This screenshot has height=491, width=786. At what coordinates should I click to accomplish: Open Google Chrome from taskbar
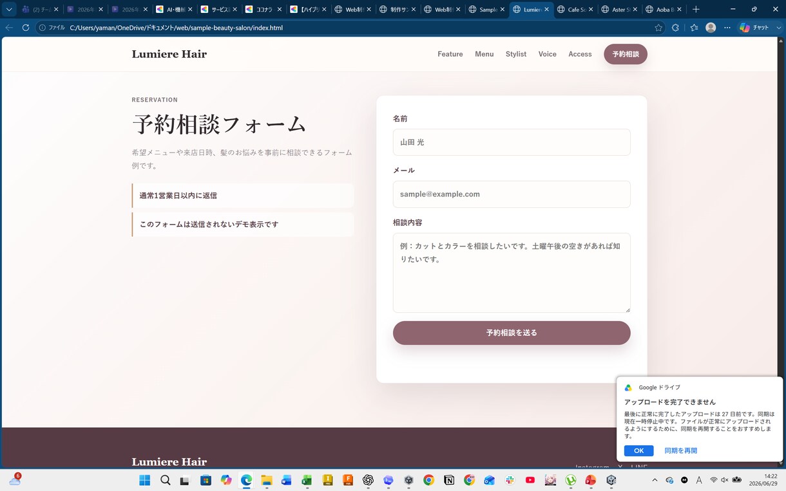[x=428, y=480]
